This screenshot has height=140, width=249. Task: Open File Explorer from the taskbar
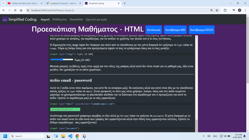coord(63,136)
